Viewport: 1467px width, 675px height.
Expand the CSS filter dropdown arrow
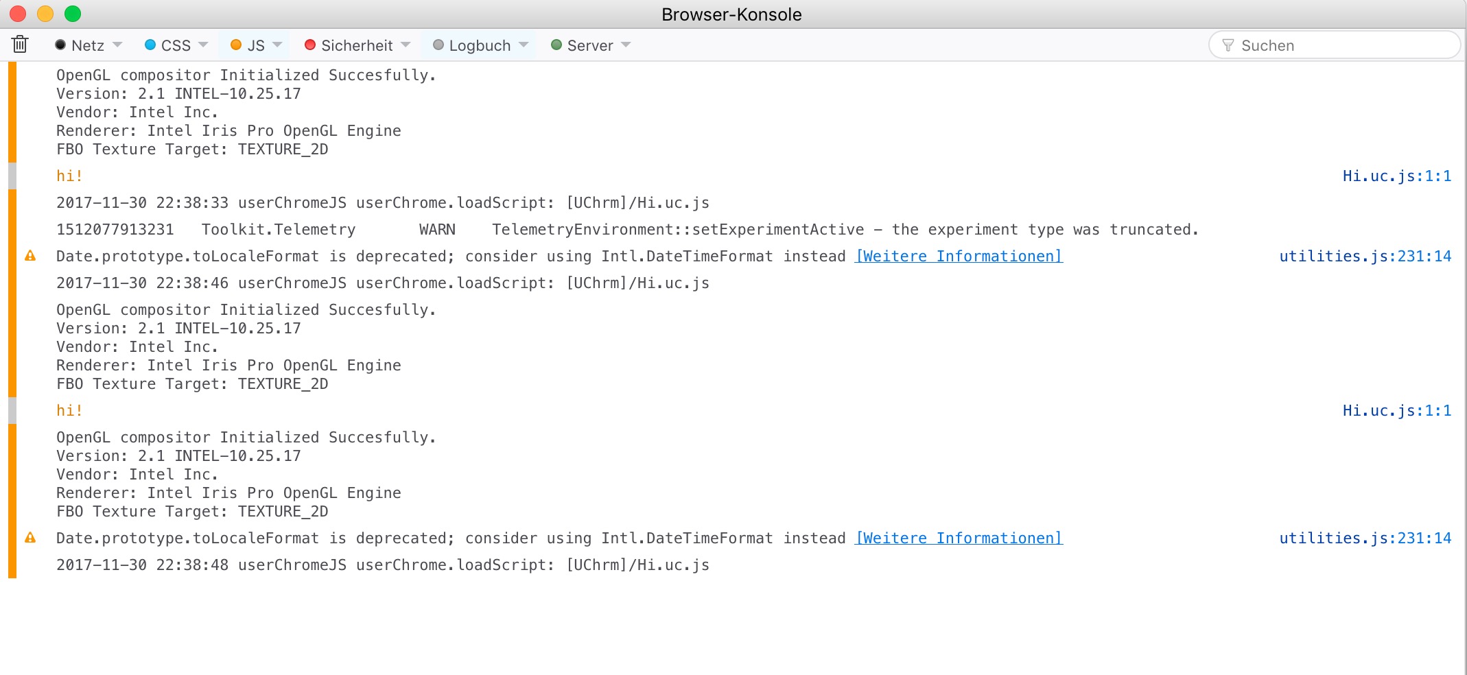pyautogui.click(x=203, y=45)
